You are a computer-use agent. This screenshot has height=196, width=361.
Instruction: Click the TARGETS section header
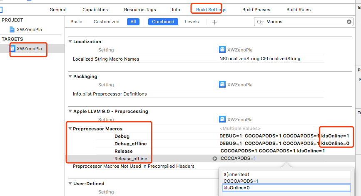pos(12,39)
